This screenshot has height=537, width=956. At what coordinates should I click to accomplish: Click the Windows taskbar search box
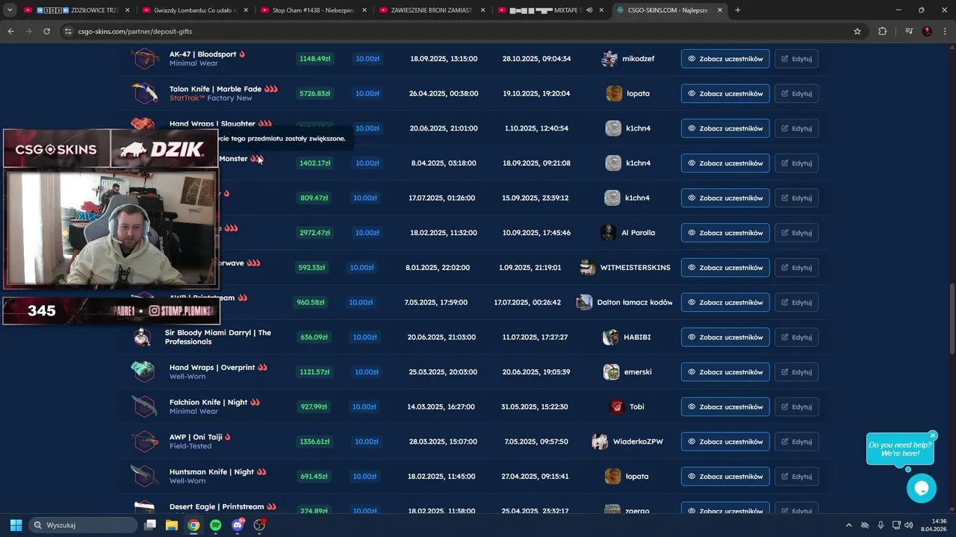click(84, 525)
